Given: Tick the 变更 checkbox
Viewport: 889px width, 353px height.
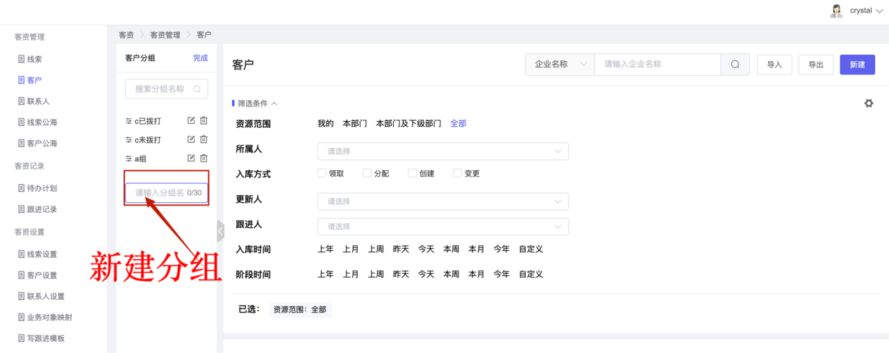Looking at the screenshot, I should [x=458, y=173].
